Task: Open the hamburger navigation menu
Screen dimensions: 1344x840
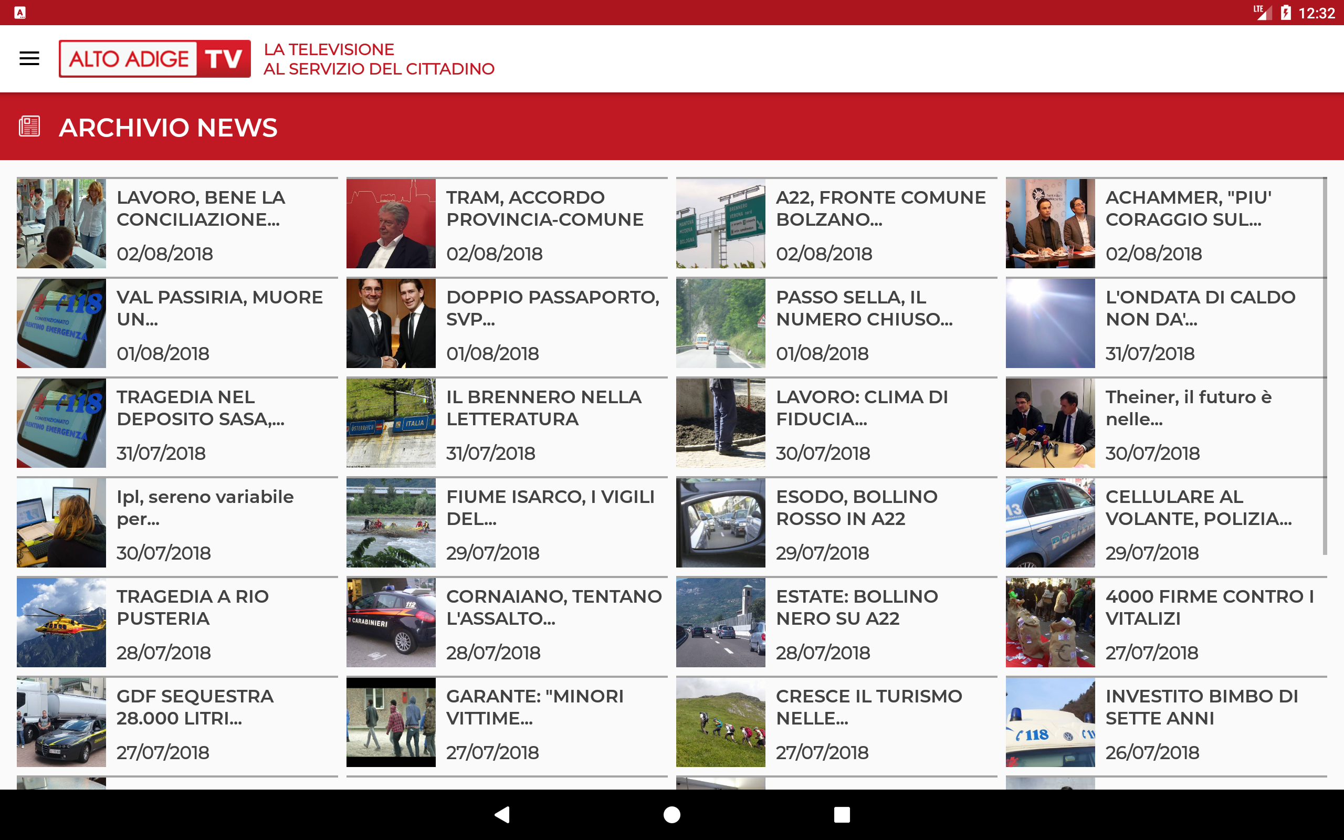Action: (x=29, y=58)
